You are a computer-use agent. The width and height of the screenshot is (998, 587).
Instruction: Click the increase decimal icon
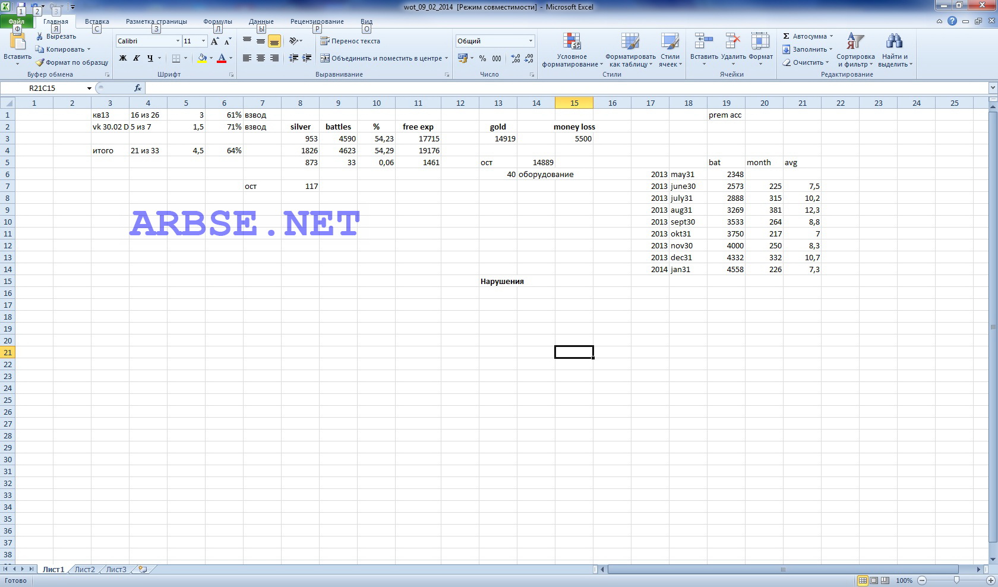(515, 58)
